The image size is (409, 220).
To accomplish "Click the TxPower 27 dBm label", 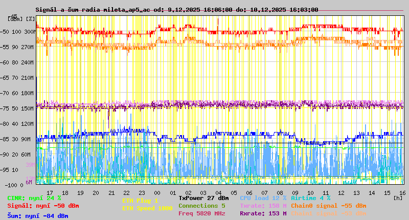I will [203, 197].
